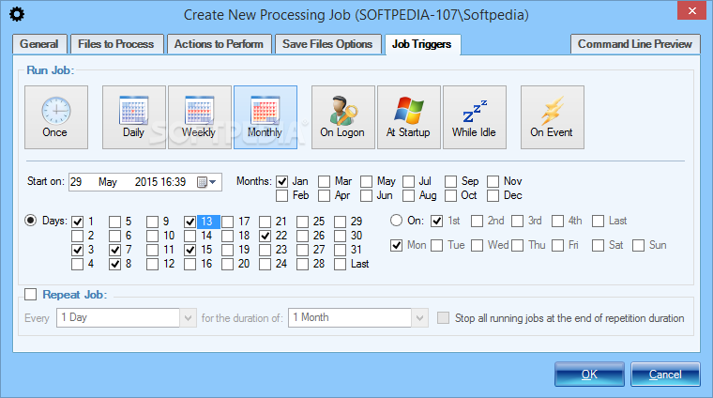Open the Command Line Preview tab
The image size is (713, 398).
[x=635, y=44]
